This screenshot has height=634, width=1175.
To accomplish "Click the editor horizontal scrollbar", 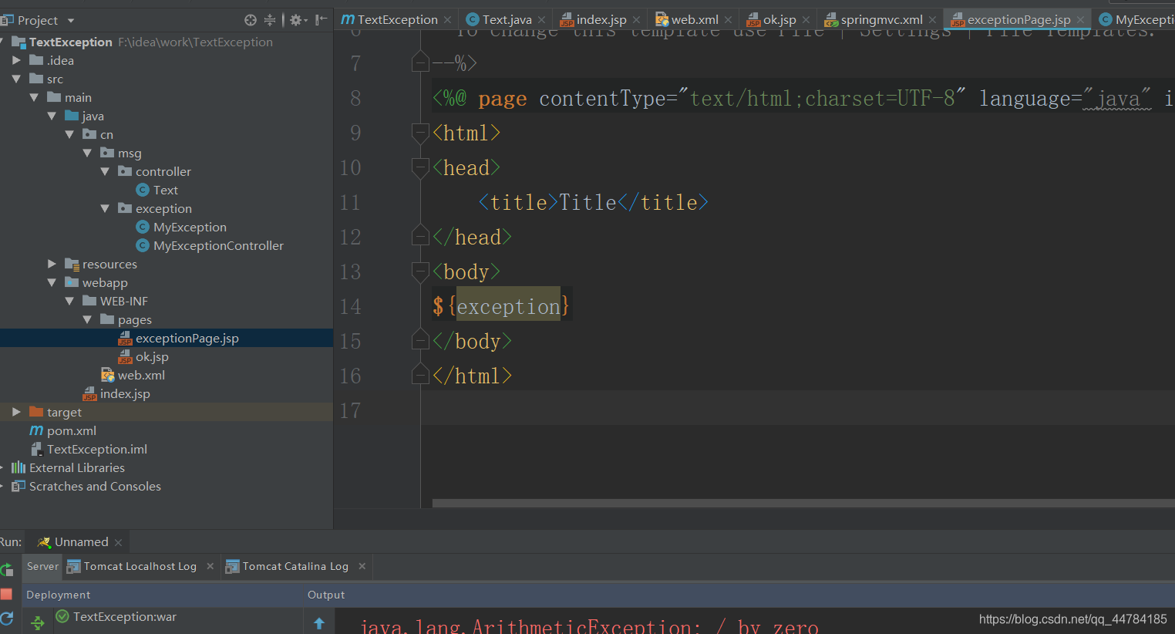I will pos(803,503).
